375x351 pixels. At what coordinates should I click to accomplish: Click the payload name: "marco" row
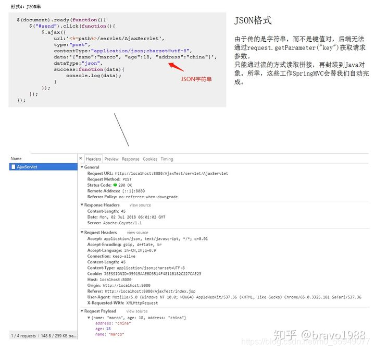coord(109,334)
